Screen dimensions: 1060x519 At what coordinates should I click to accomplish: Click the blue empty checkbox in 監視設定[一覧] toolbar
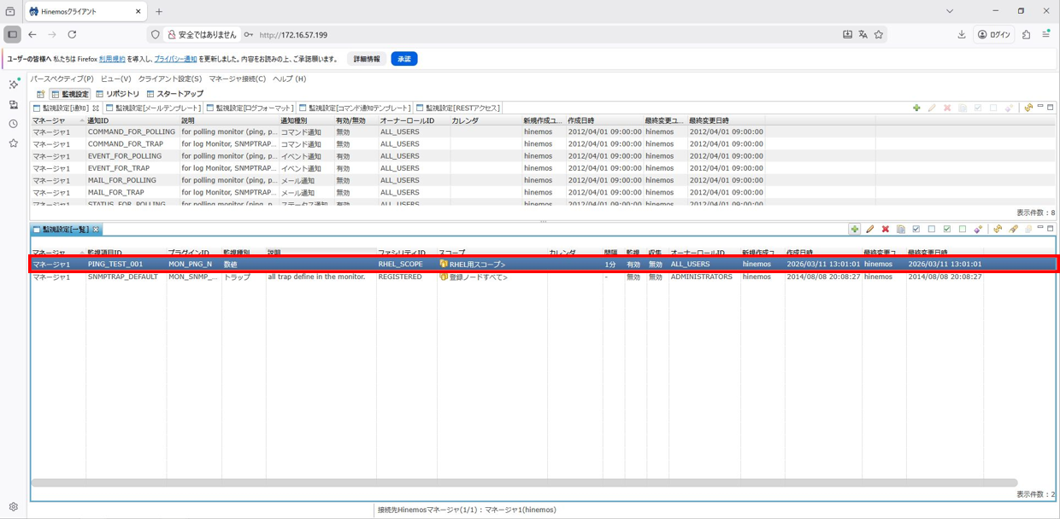pyautogui.click(x=931, y=230)
